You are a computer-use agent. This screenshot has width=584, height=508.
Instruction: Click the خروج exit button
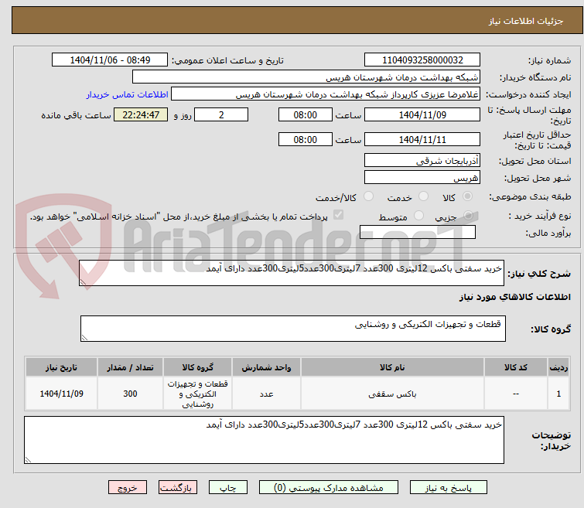[x=128, y=488]
